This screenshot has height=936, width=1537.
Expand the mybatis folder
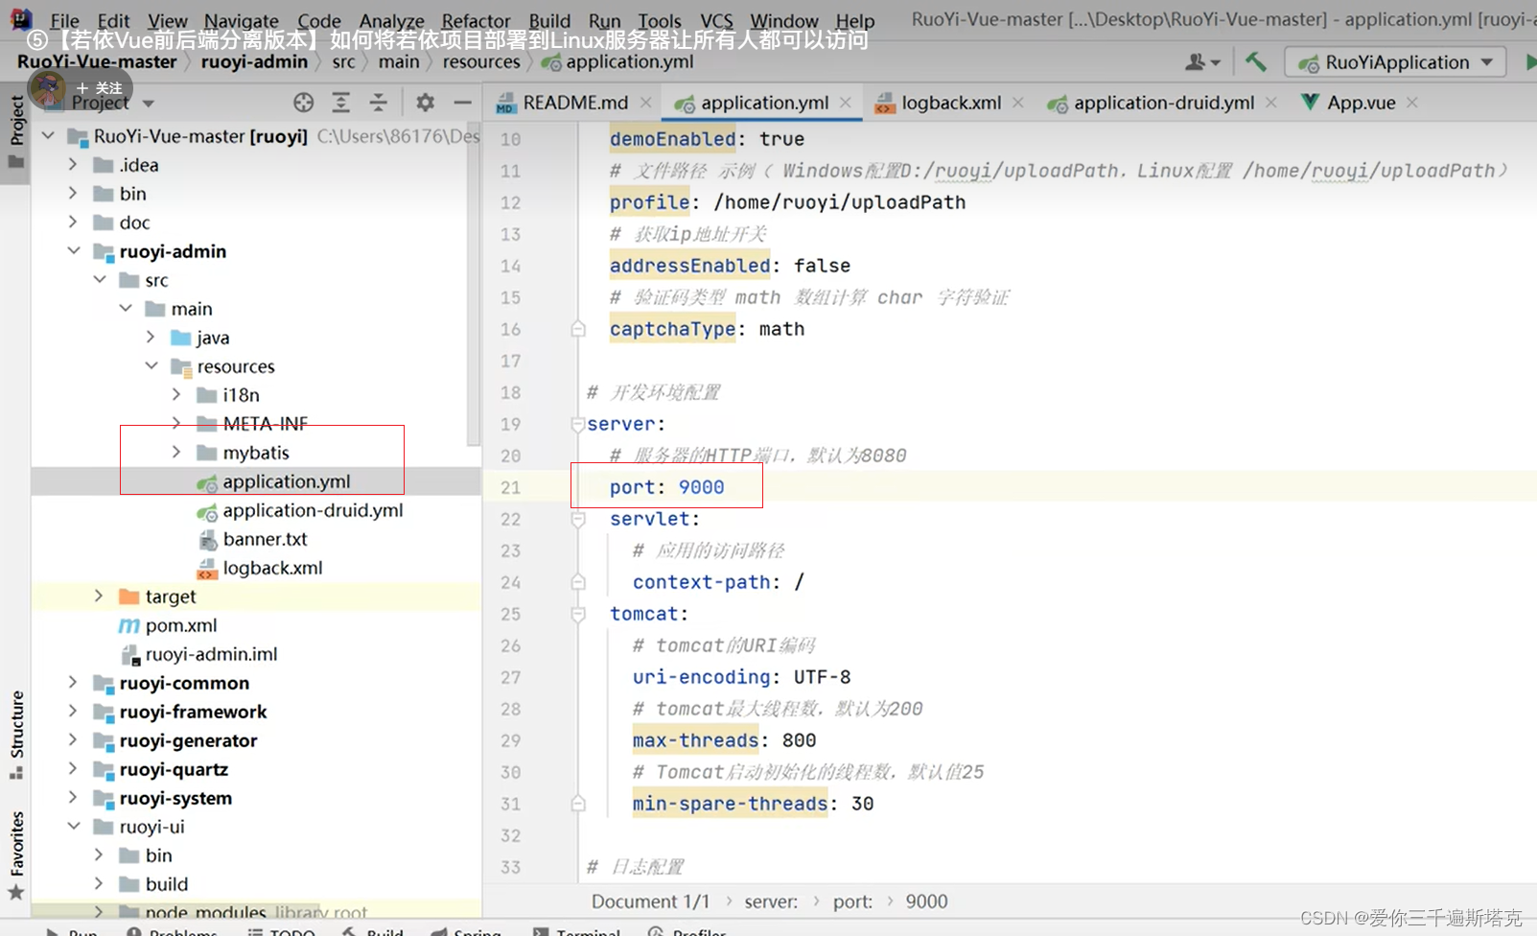click(x=176, y=453)
